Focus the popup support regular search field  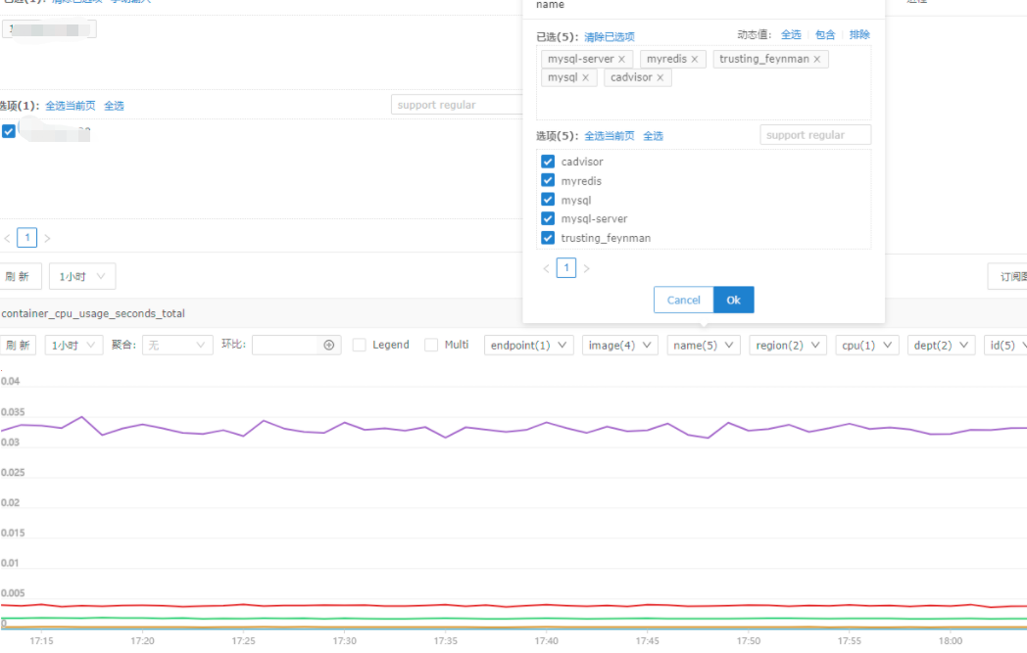click(815, 135)
